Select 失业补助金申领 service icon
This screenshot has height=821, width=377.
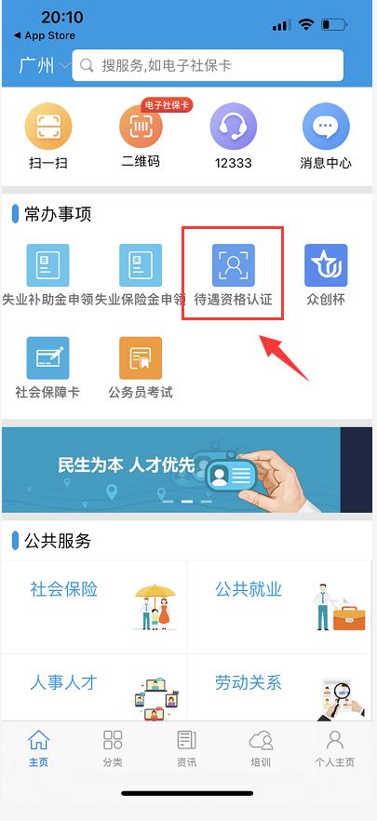[x=47, y=265]
